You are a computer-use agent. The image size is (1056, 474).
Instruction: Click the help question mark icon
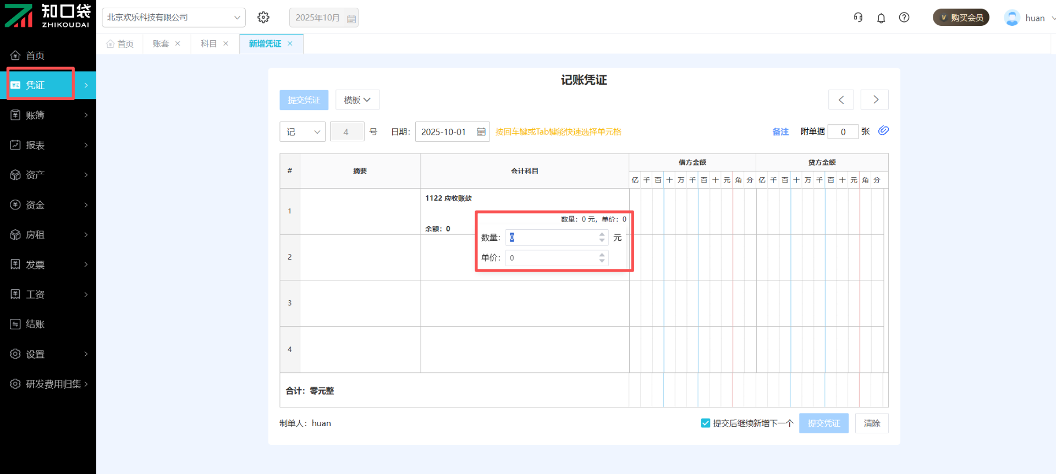pos(904,18)
